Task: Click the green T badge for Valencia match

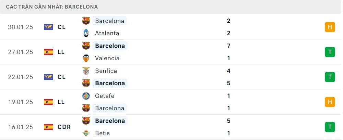Action: pos(330,52)
